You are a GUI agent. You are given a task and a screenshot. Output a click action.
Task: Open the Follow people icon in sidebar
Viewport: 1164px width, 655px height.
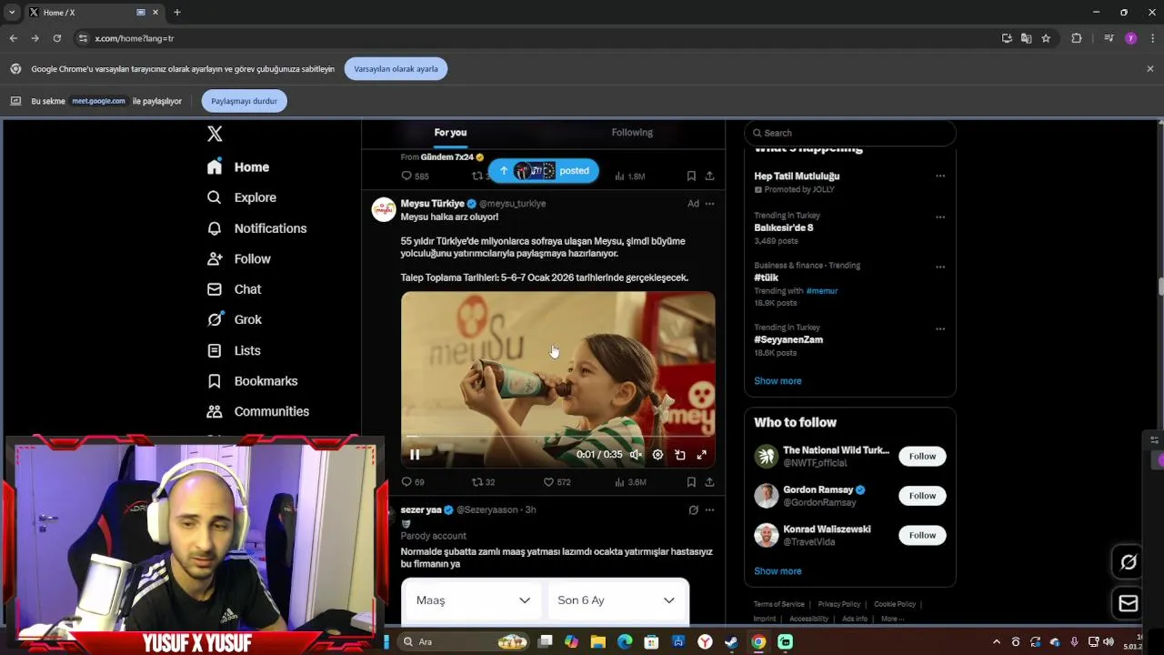click(x=215, y=258)
